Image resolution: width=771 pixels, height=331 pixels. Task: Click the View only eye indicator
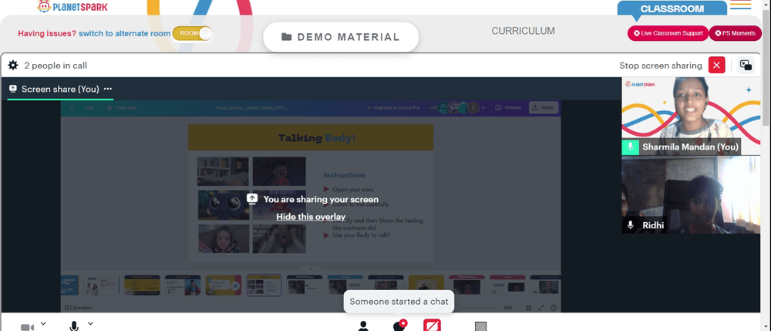(122, 107)
